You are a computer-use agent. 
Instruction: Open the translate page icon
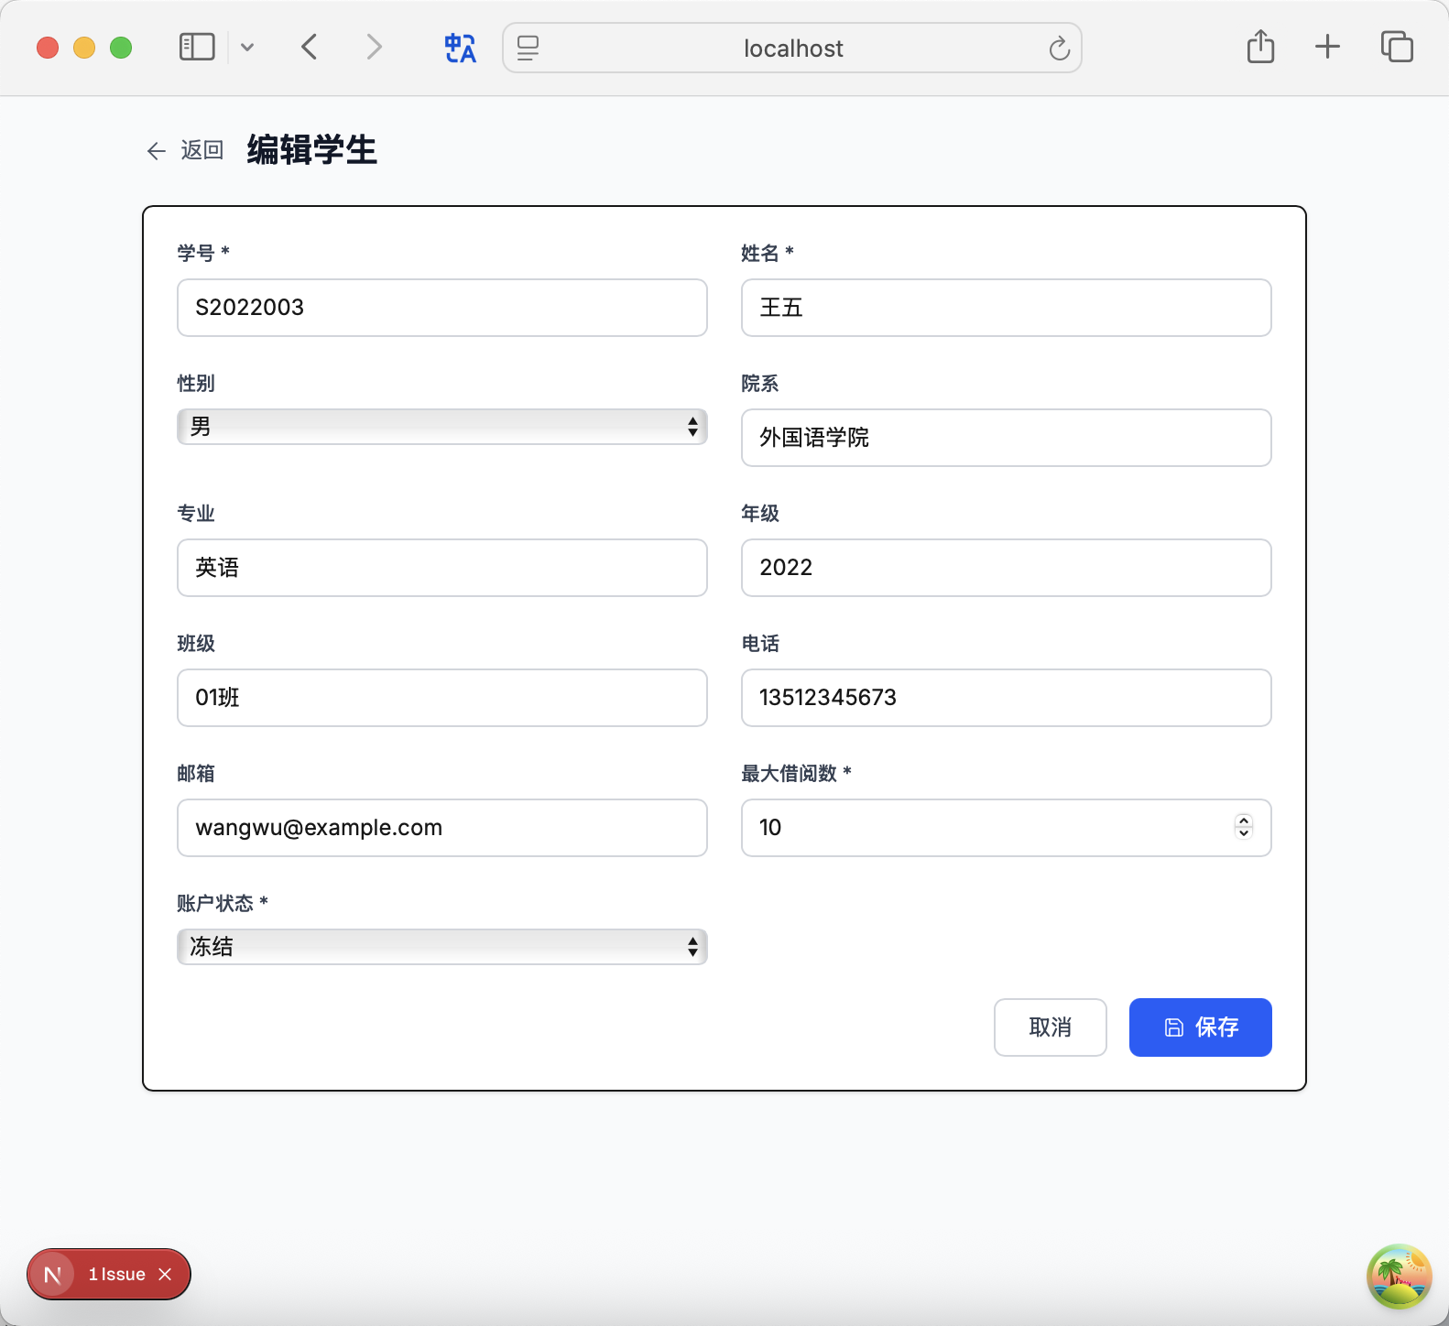coord(460,48)
